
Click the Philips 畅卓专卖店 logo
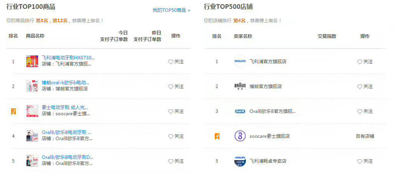click(x=240, y=161)
